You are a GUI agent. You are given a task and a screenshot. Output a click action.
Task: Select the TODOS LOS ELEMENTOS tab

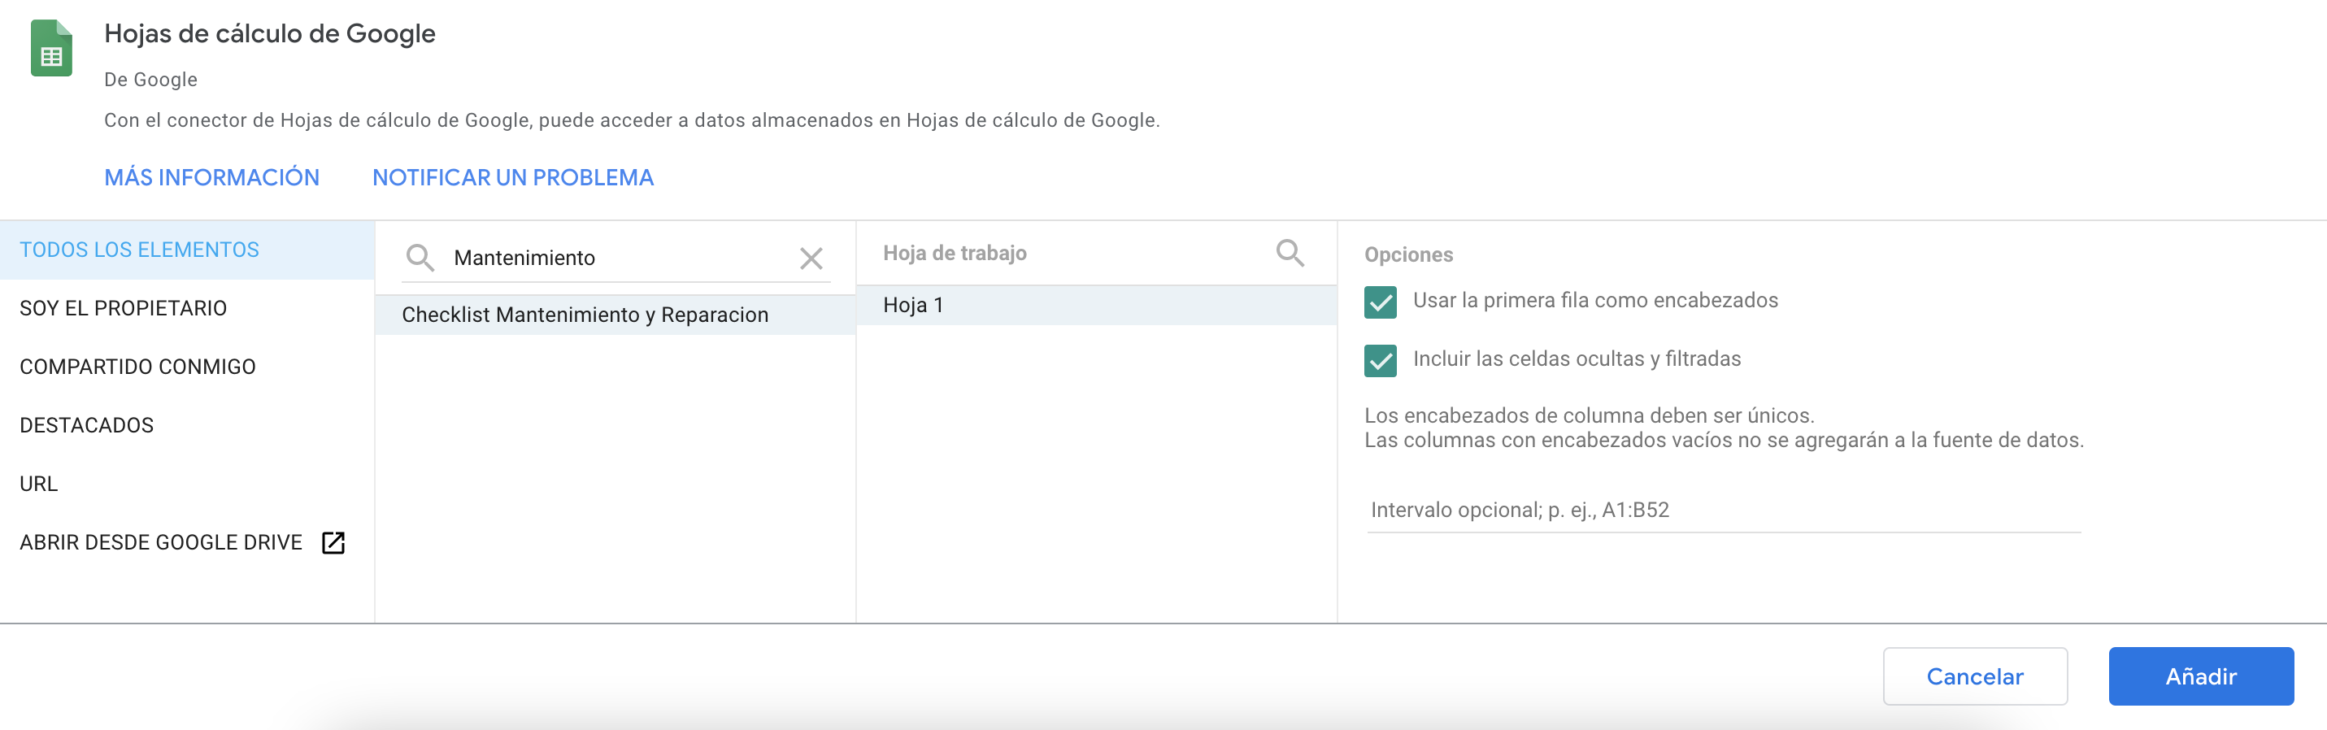(x=187, y=250)
